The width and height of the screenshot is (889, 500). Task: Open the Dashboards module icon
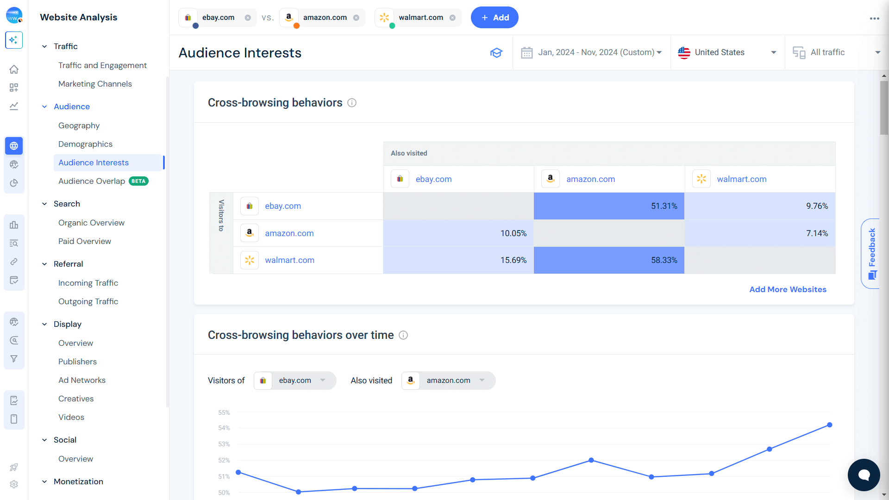pos(14,87)
